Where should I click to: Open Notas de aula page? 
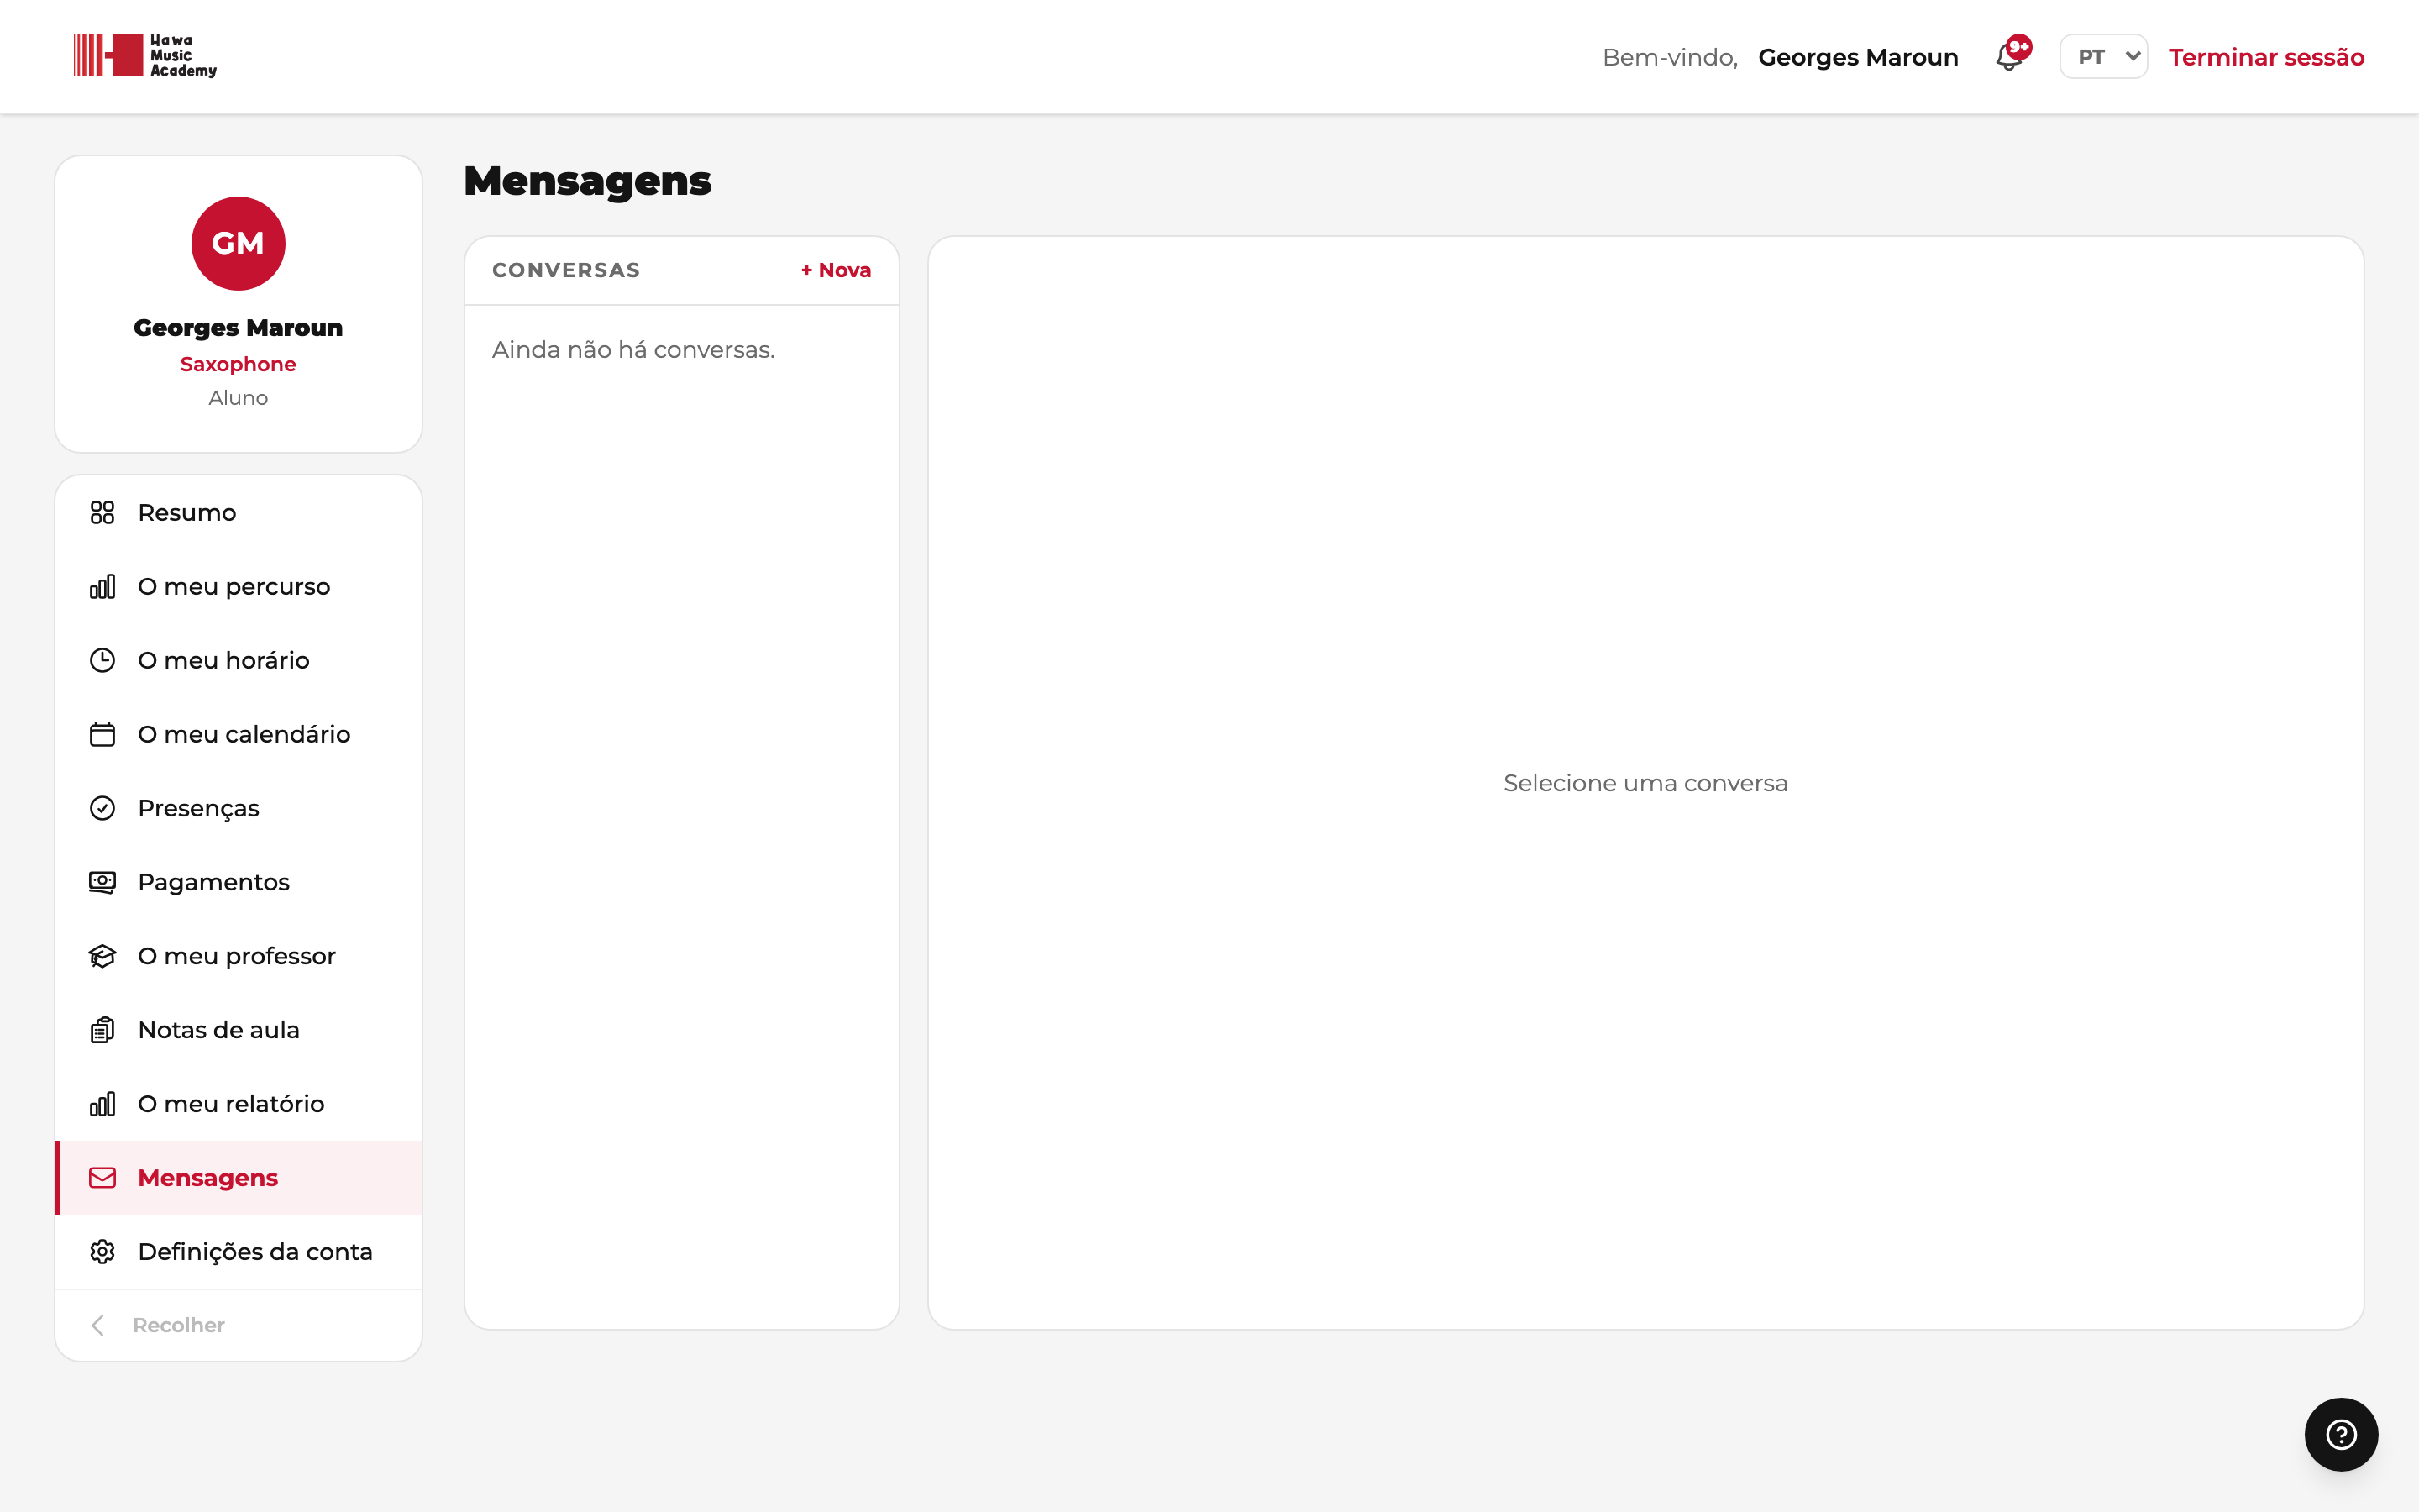[x=239, y=1030]
